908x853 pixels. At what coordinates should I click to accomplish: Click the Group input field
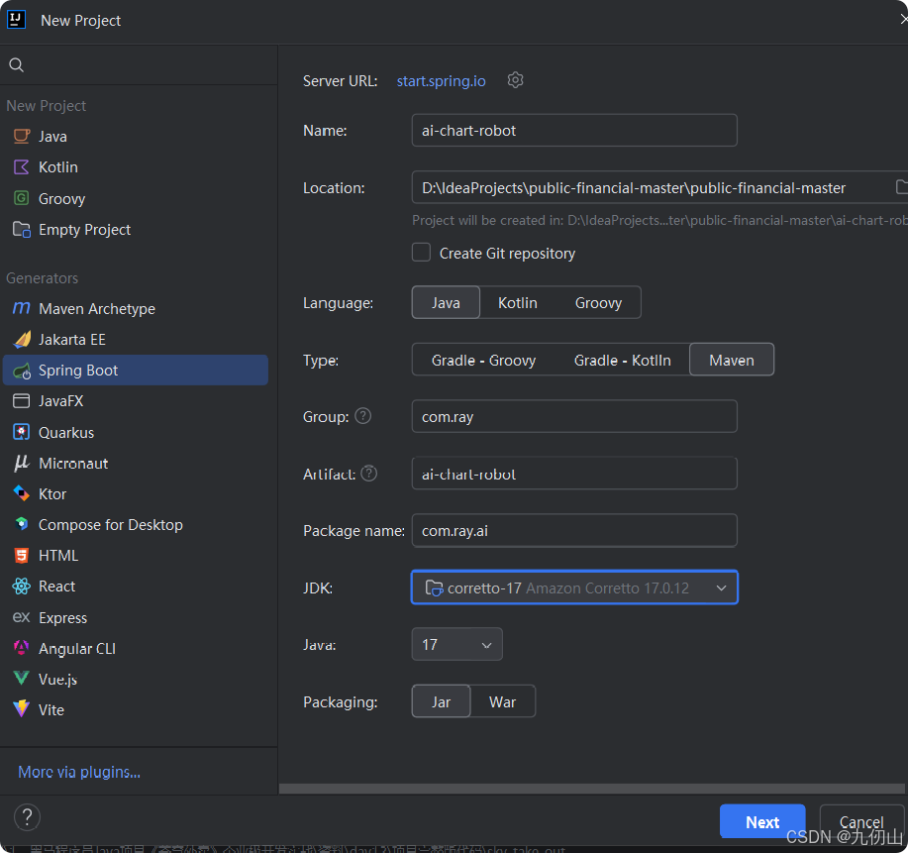coord(574,416)
